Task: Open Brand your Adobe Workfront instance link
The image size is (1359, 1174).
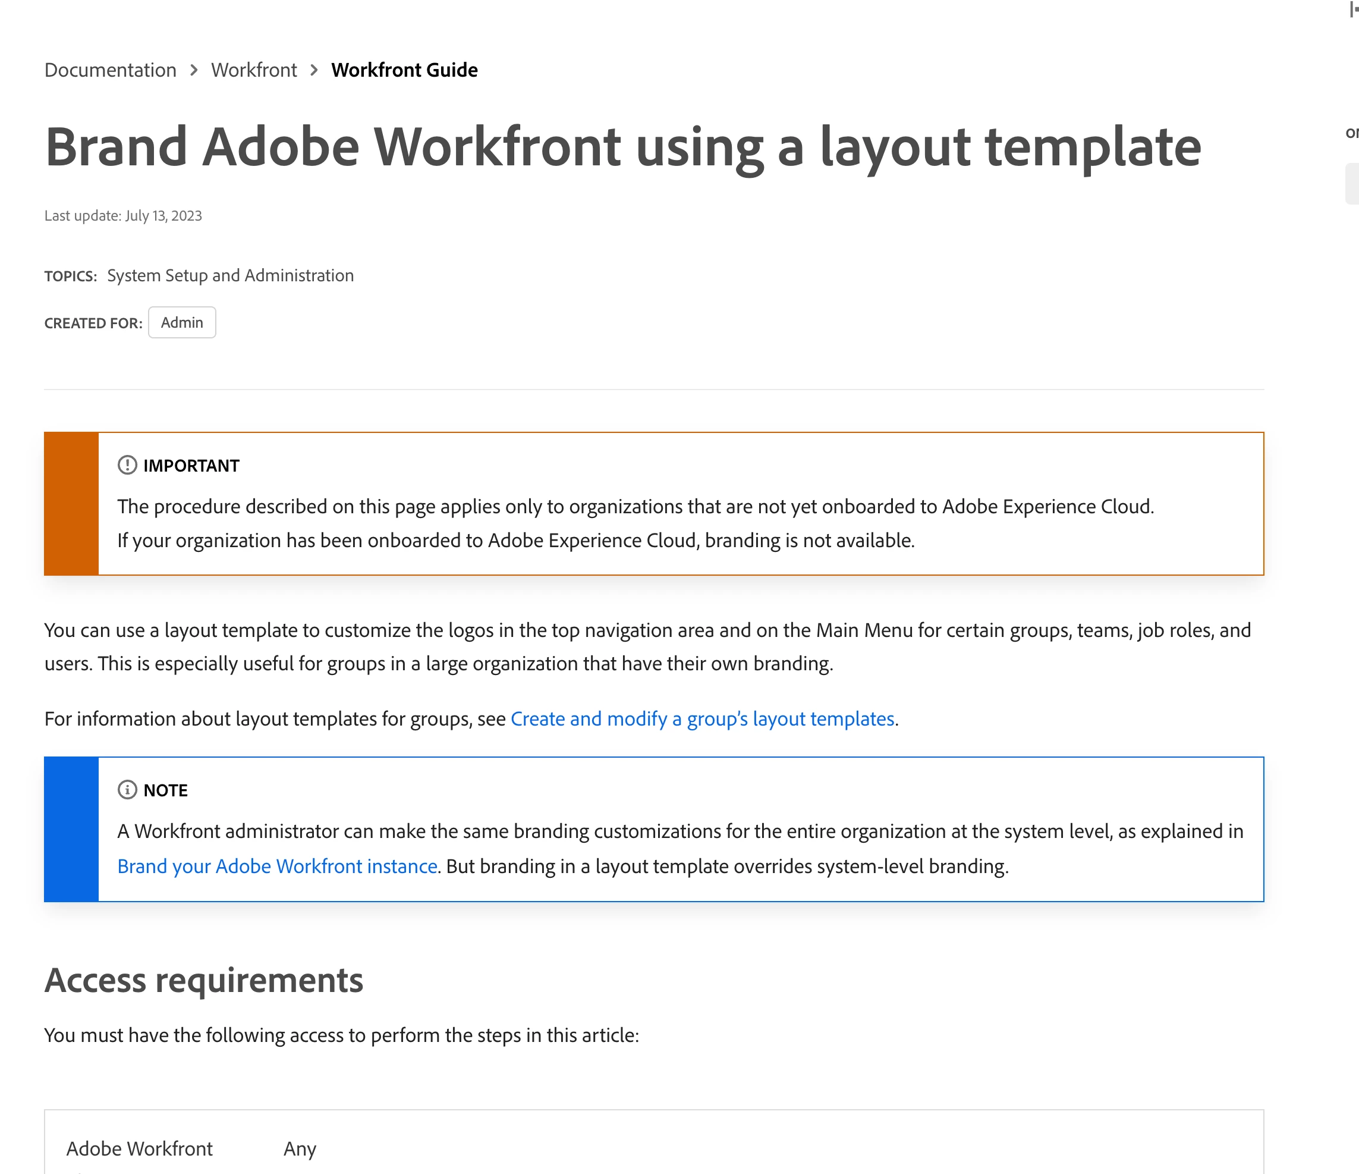Action: click(x=277, y=867)
